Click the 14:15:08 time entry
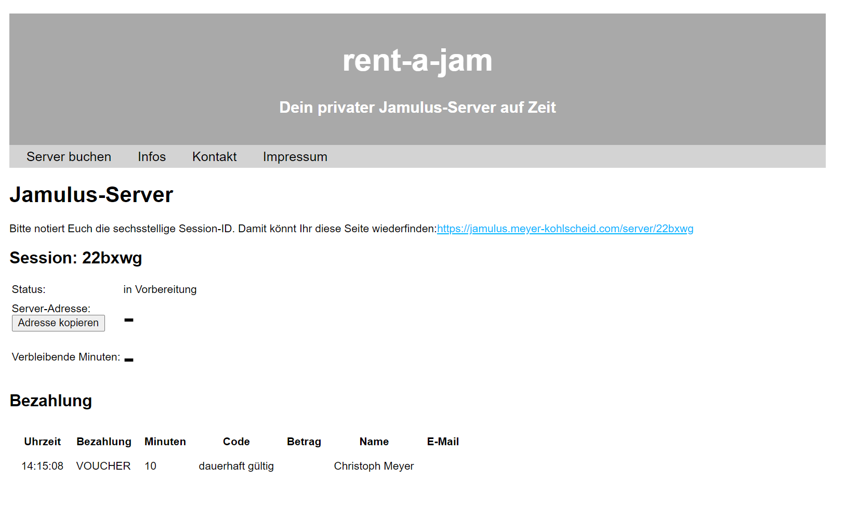The image size is (845, 519). [x=43, y=467]
